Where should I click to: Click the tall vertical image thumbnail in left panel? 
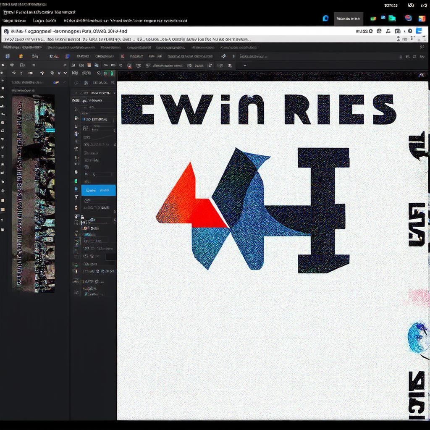tap(33, 193)
